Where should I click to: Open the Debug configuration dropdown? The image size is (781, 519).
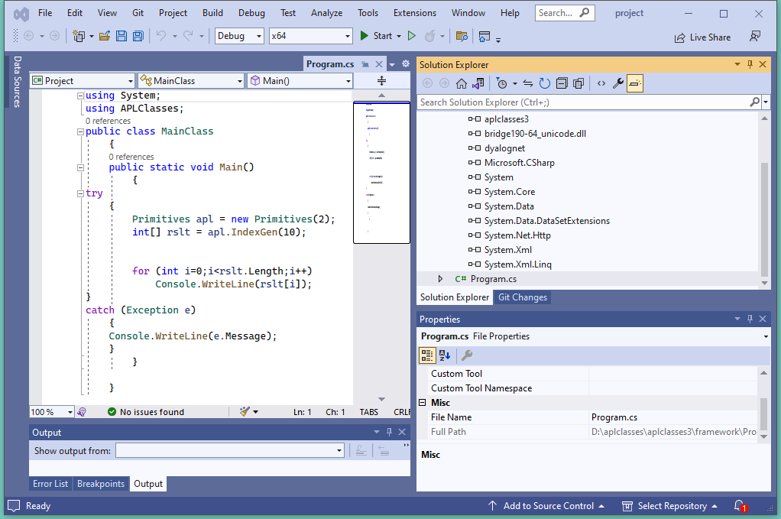pos(239,36)
